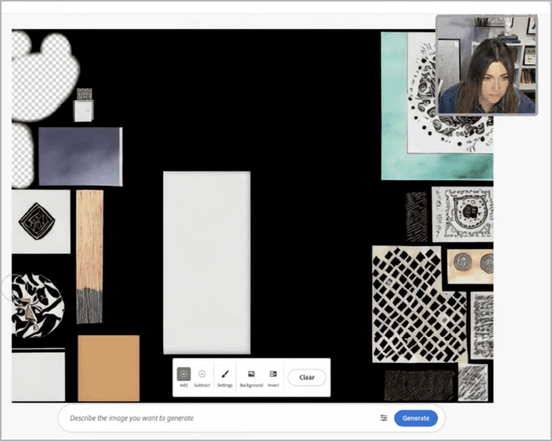552x441 pixels.
Task: Select the orange square swatch
Action: coord(108,368)
